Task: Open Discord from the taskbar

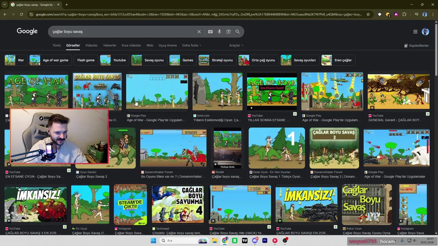Action: [x=255, y=241]
